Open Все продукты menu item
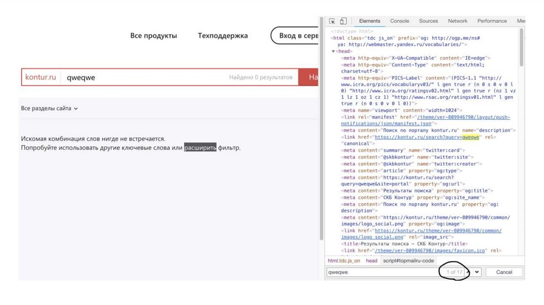 coord(154,36)
